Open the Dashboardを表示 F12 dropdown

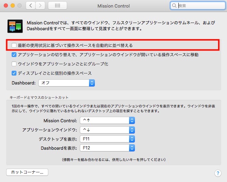point(107,148)
